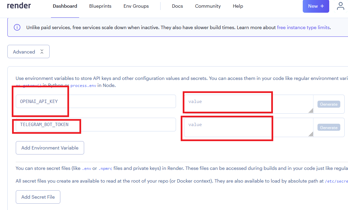The image size is (348, 210).
Task: Click Add Environment Variable button
Action: tap(50, 148)
